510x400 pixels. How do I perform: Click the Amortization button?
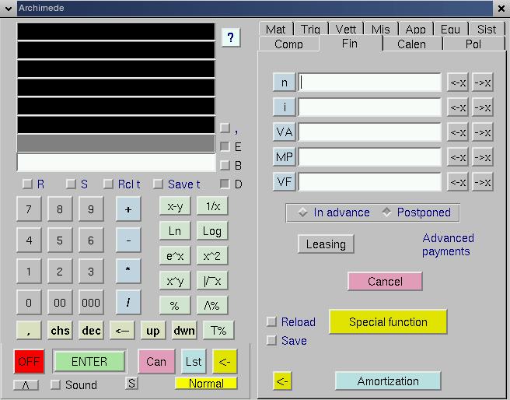click(x=387, y=381)
